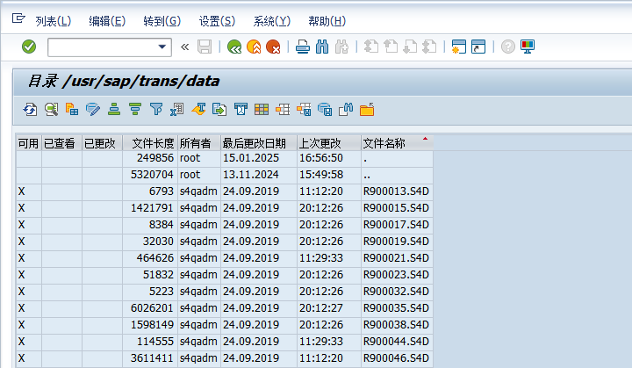
Task: Click the Details magnifier icon in ALV toolbar
Action: [51, 110]
